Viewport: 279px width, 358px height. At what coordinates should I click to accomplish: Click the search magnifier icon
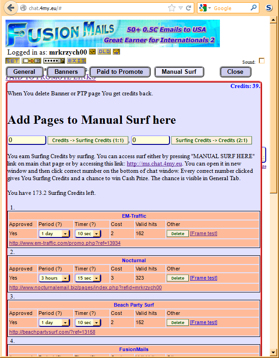click(253, 8)
